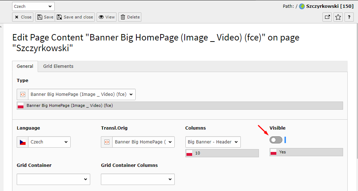Open help via the question mark icon

[x=349, y=17]
